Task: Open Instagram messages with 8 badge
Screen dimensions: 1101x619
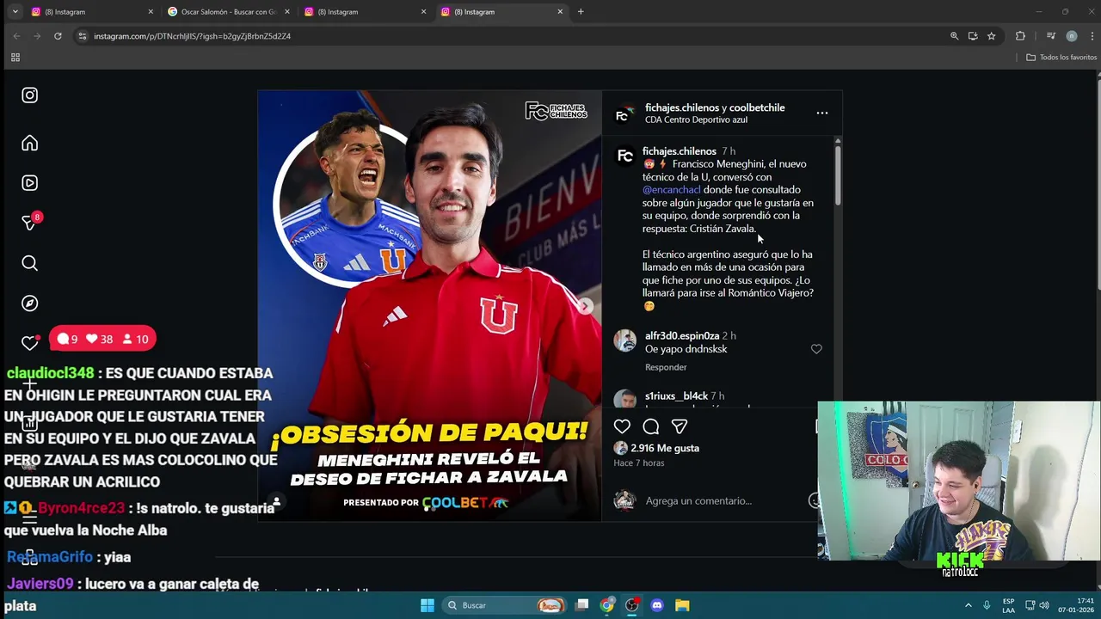Action: (30, 223)
